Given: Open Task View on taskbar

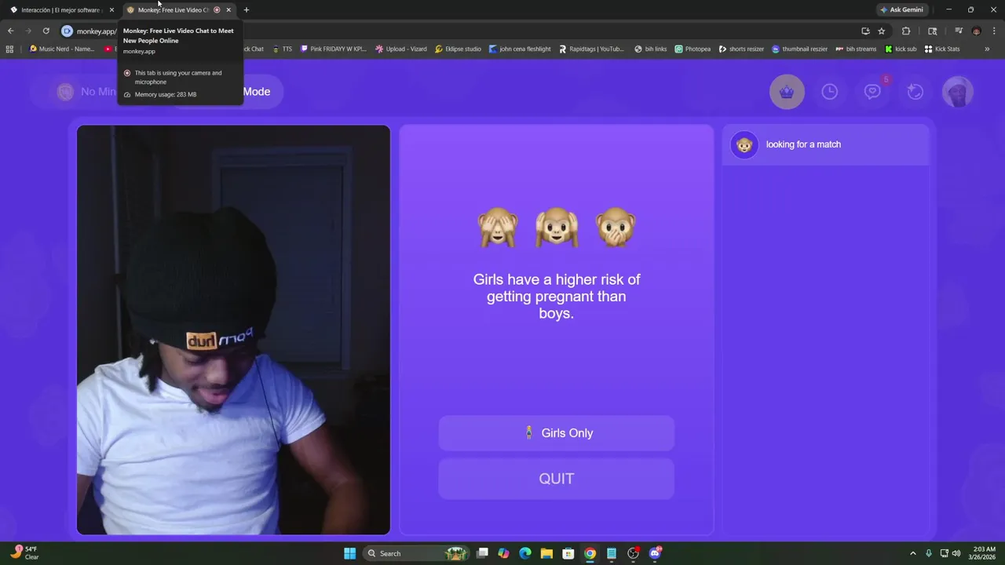Looking at the screenshot, I should [x=482, y=553].
